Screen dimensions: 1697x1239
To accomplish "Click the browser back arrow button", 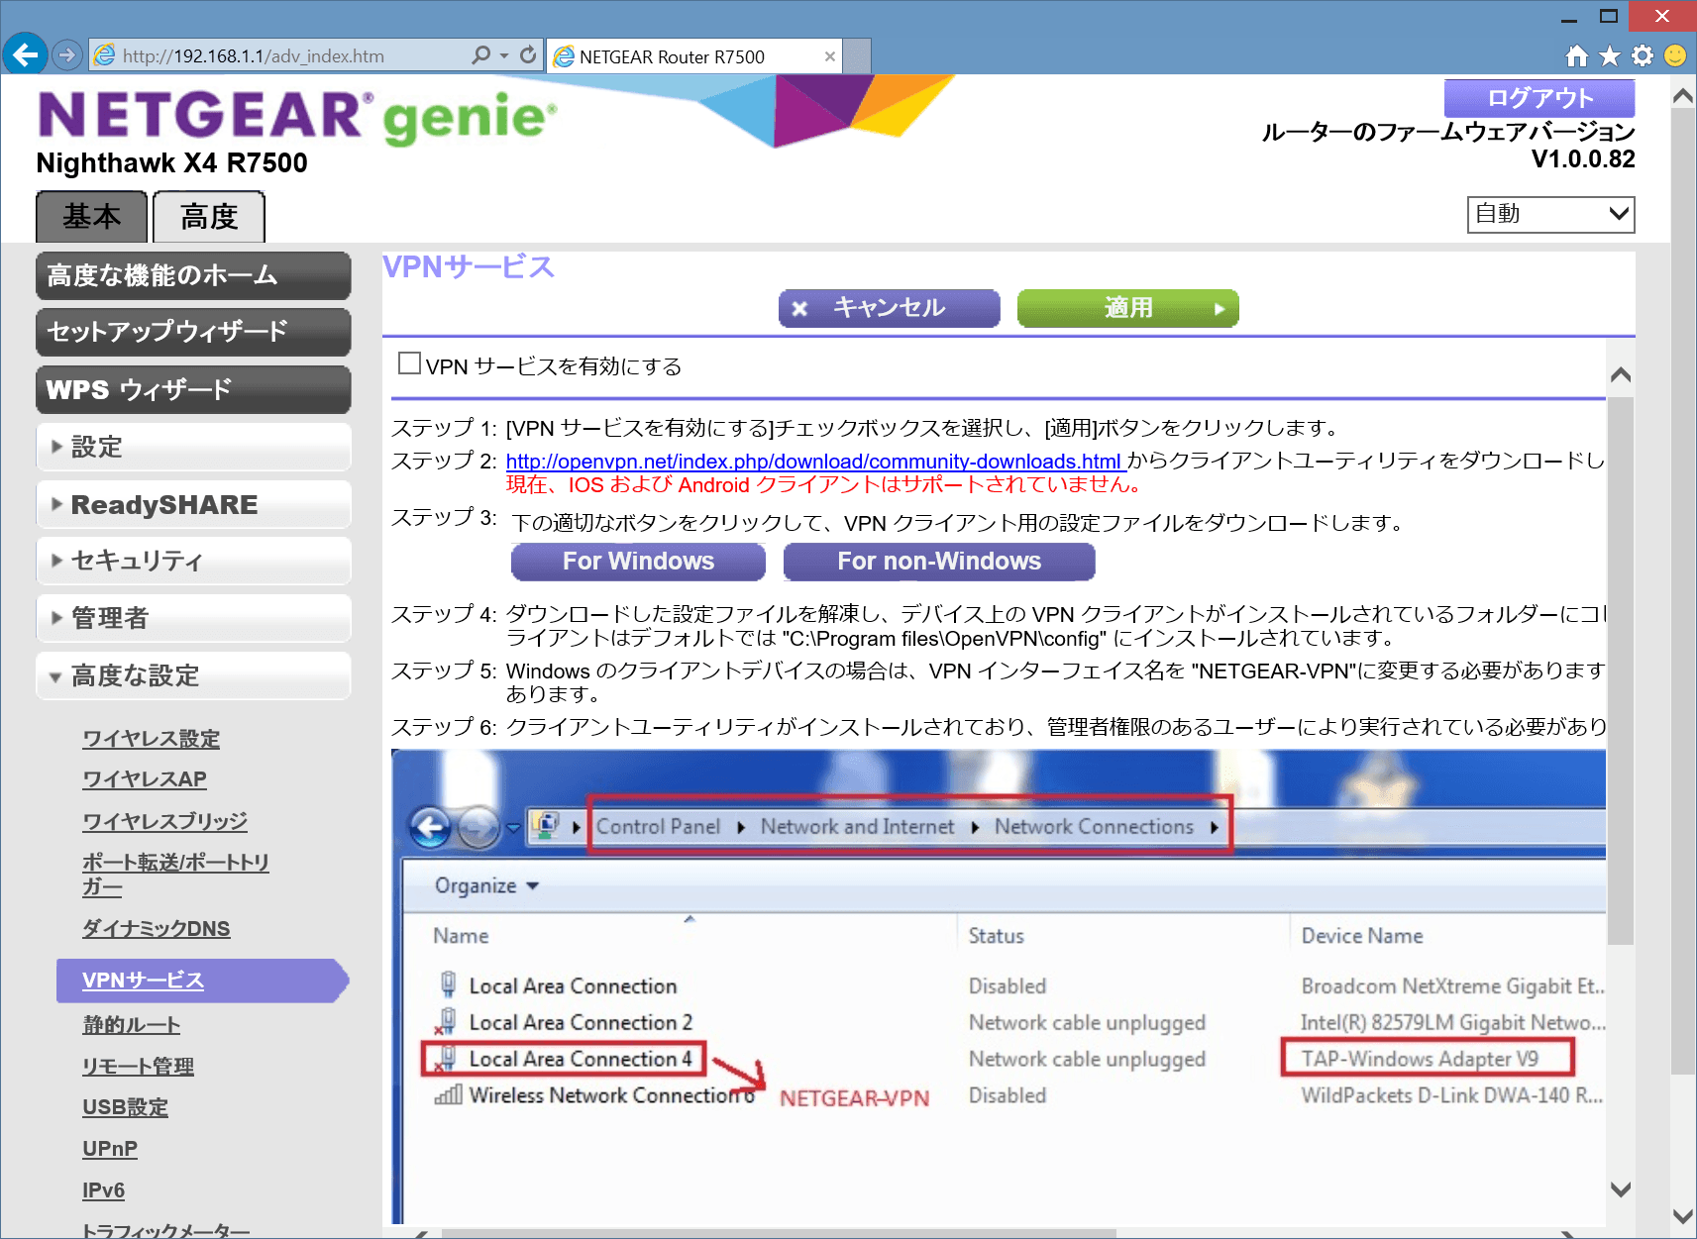I will (26, 54).
